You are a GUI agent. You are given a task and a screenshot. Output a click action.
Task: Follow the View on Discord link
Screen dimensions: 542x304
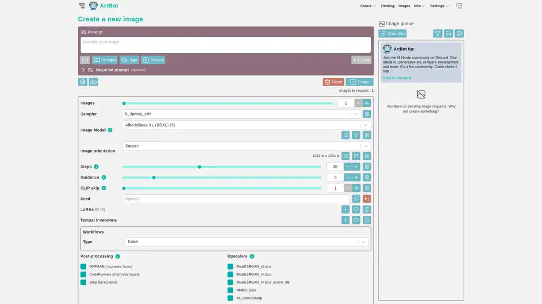click(397, 78)
